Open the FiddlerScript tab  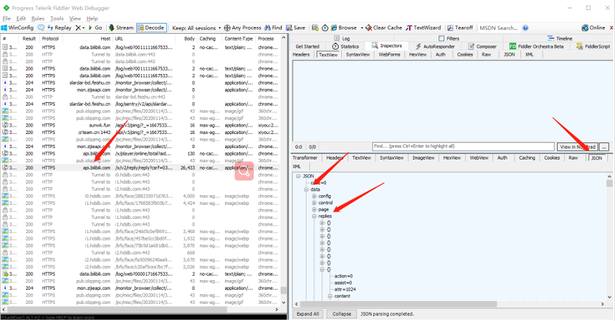pos(593,46)
